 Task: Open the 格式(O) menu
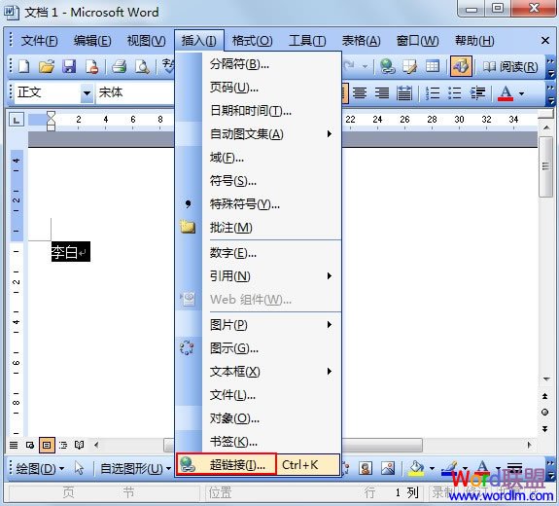pos(252,41)
